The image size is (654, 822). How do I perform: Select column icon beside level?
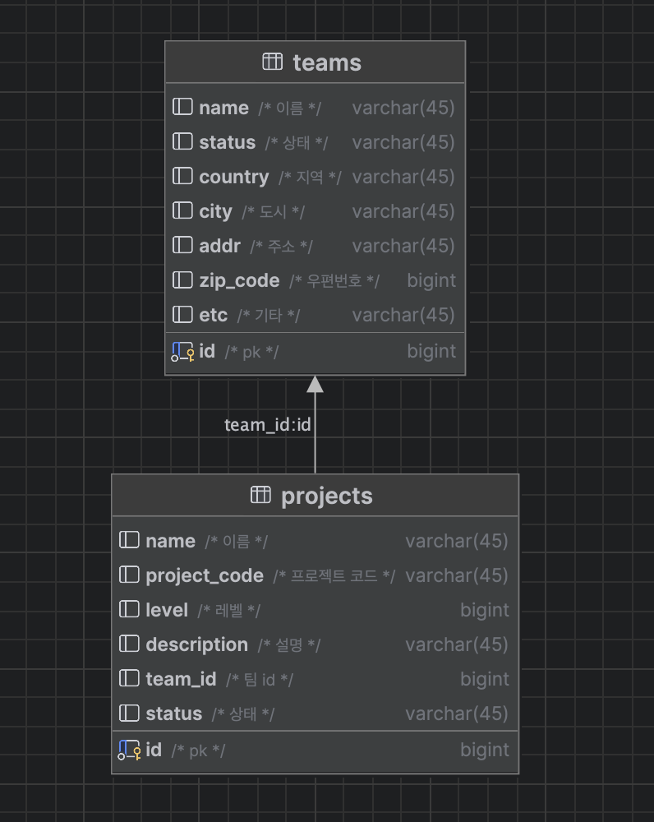129,609
